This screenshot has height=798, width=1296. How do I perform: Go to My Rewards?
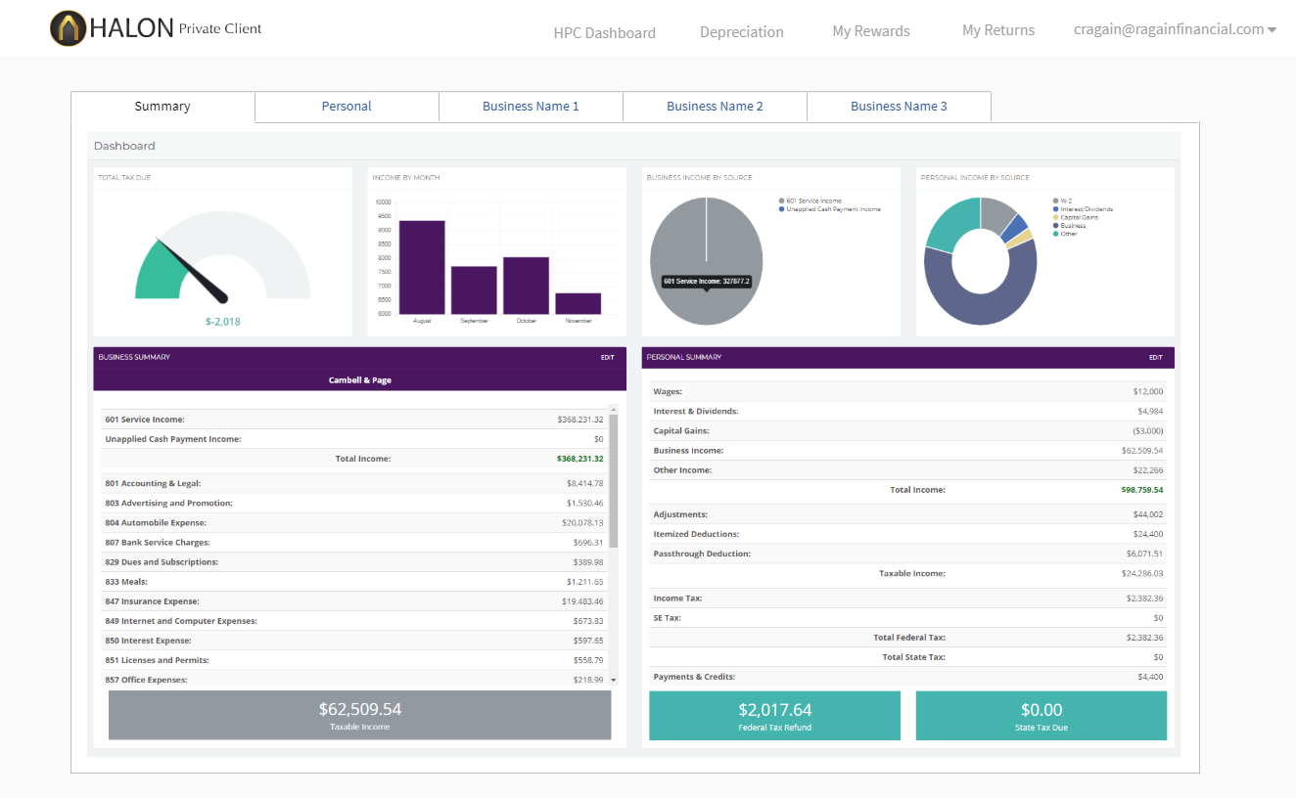point(871,31)
